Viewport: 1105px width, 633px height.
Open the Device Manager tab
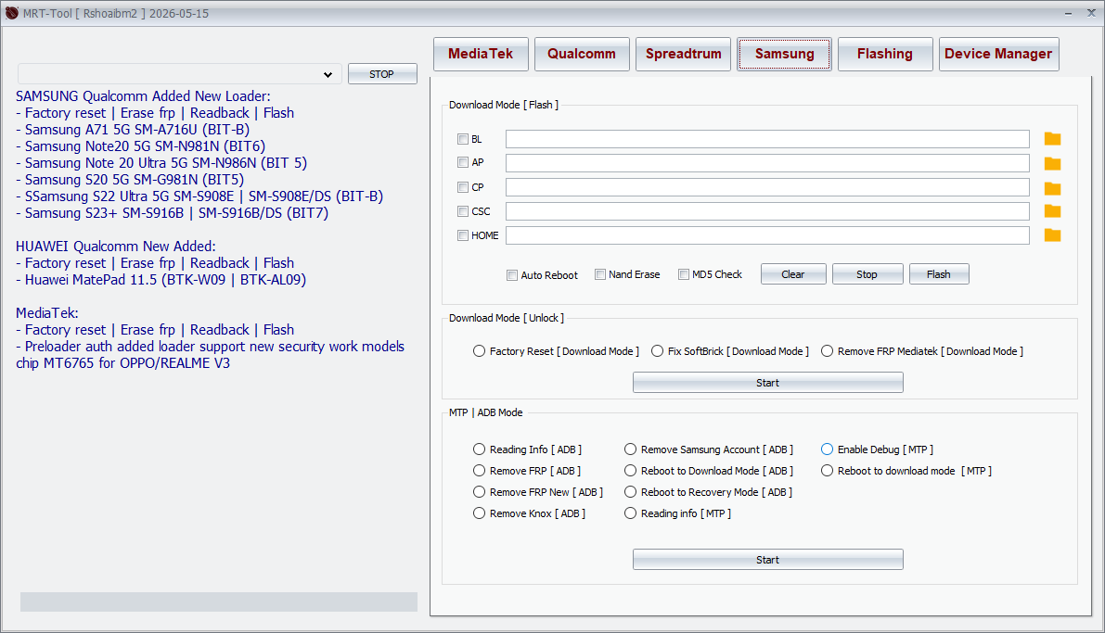coord(998,54)
